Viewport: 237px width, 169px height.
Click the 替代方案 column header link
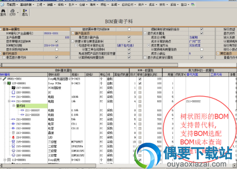(x=192, y=75)
